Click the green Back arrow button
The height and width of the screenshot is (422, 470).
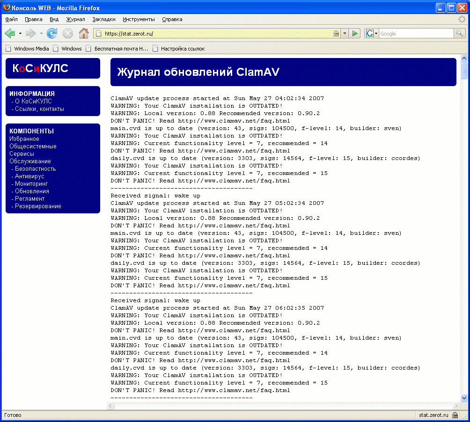10,33
